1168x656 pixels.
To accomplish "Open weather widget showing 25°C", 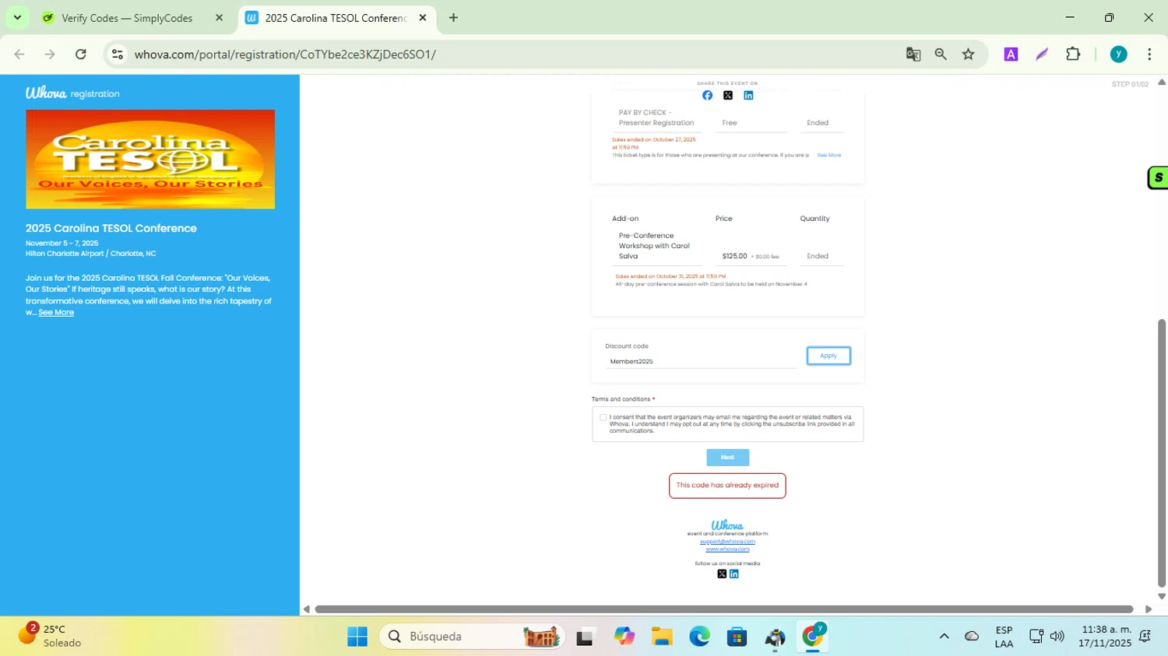I will pos(50,636).
